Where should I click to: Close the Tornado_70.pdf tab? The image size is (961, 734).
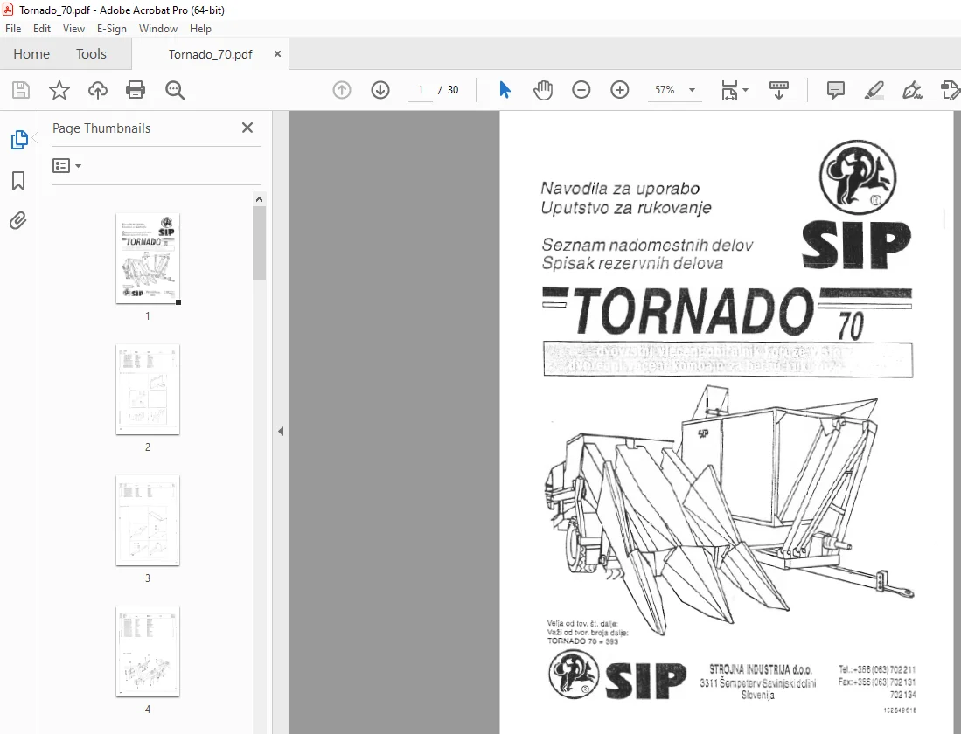(x=277, y=54)
